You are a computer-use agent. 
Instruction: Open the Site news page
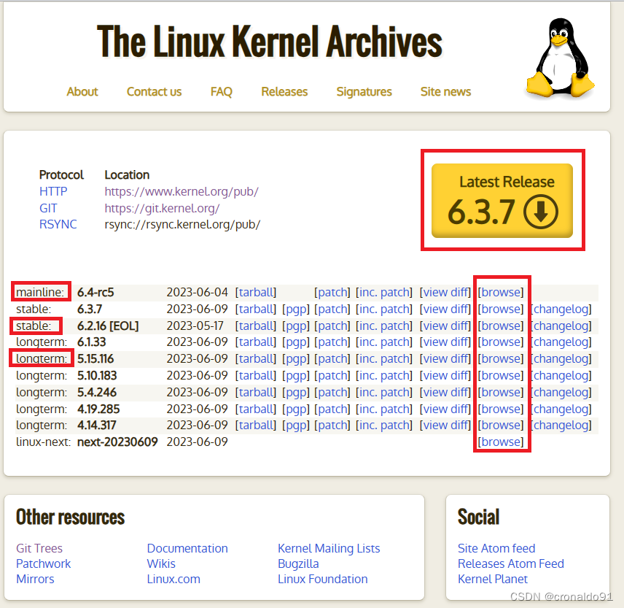[x=445, y=92]
